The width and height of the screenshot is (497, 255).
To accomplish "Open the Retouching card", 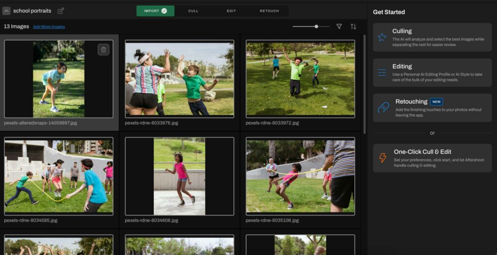I will point(432,108).
